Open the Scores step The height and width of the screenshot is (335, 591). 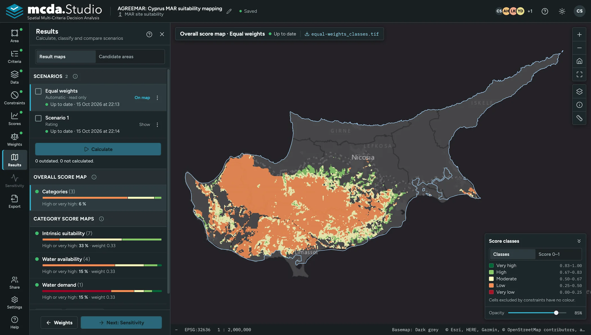point(15,119)
